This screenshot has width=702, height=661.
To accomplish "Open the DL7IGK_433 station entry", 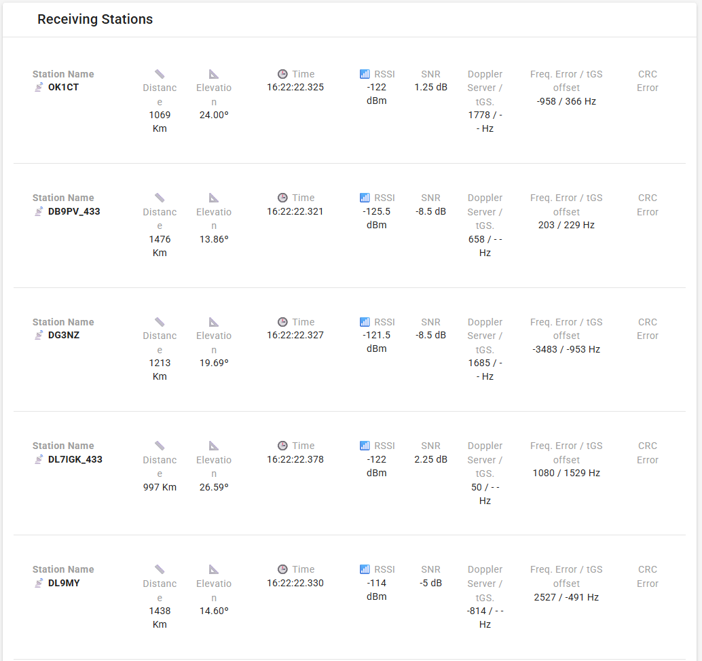I will point(74,459).
